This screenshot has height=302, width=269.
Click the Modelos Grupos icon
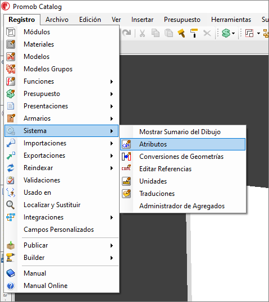point(11,69)
